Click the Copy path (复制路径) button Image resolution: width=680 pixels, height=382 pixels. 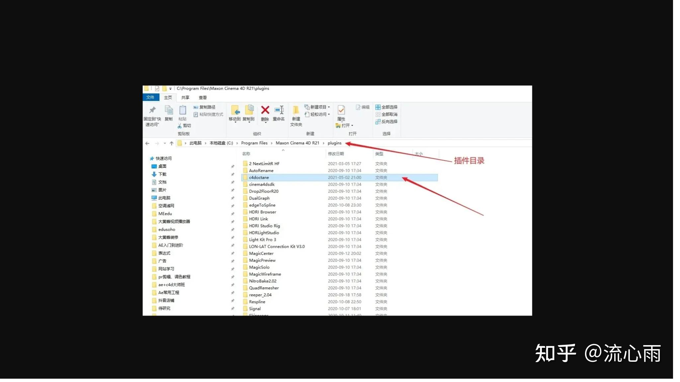[x=205, y=107]
